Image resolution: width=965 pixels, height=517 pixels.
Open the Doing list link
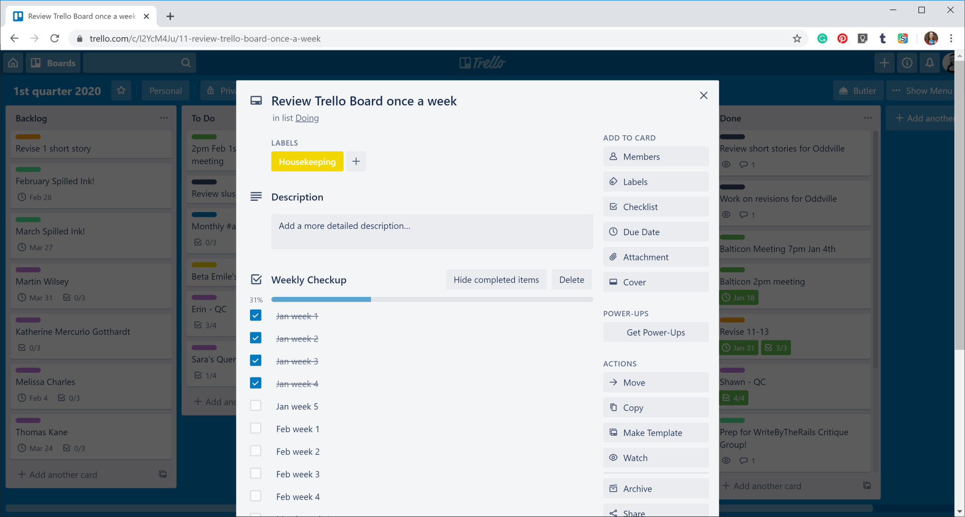pyautogui.click(x=307, y=118)
